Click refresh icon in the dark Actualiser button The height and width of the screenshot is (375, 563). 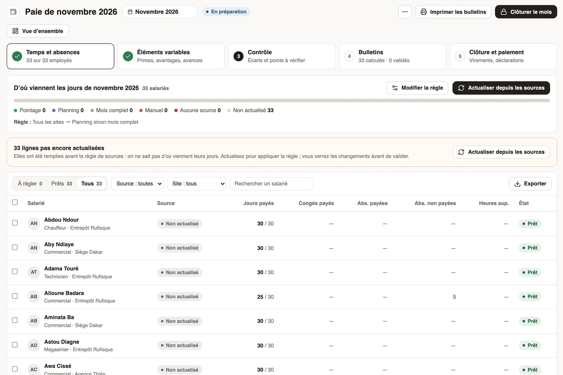click(461, 88)
